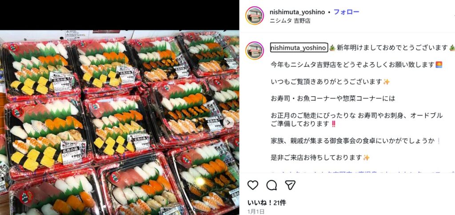Share the post using the paper plane icon

coord(290,185)
